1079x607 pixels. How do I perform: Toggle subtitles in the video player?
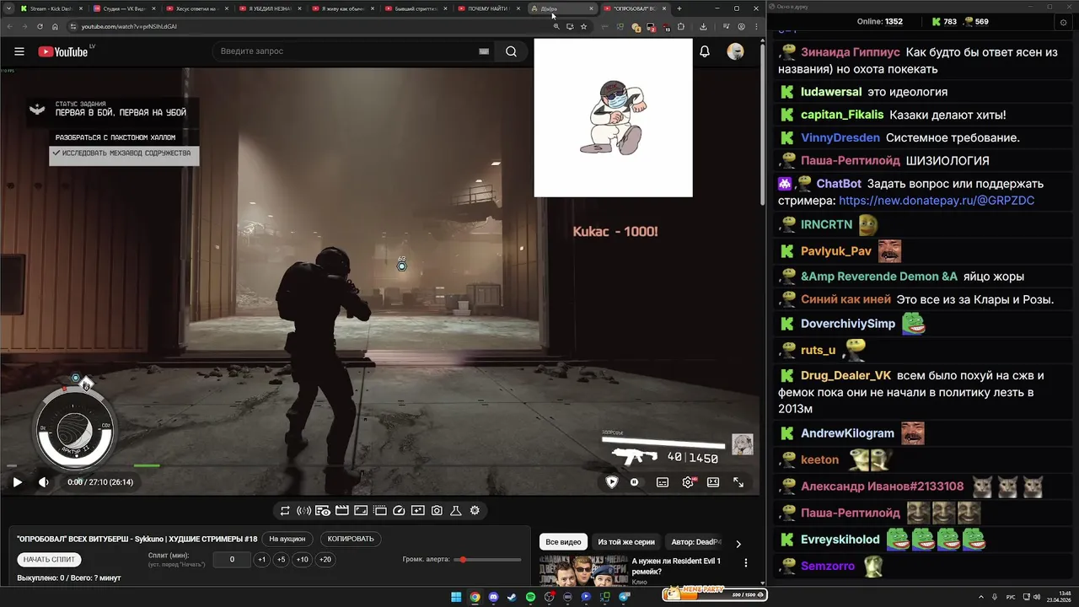[x=663, y=482]
